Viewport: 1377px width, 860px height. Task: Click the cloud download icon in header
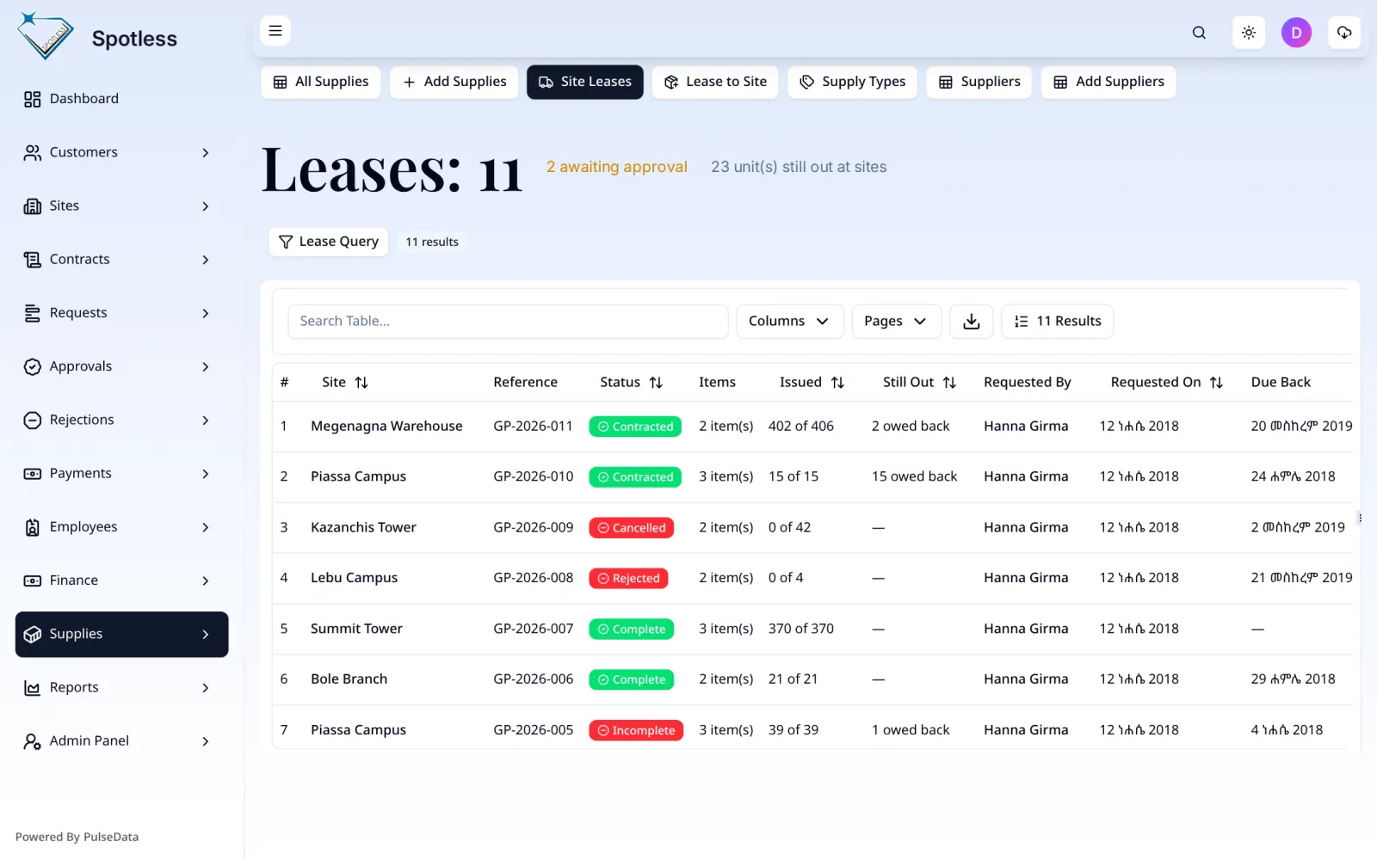[x=1344, y=33]
